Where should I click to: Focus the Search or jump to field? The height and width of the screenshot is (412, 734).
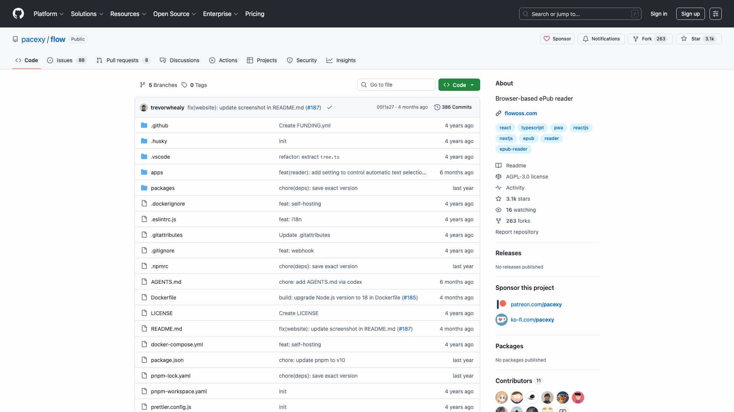580,14
